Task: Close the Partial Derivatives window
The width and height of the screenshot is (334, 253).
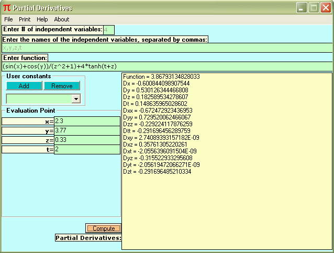Action: click(x=326, y=8)
